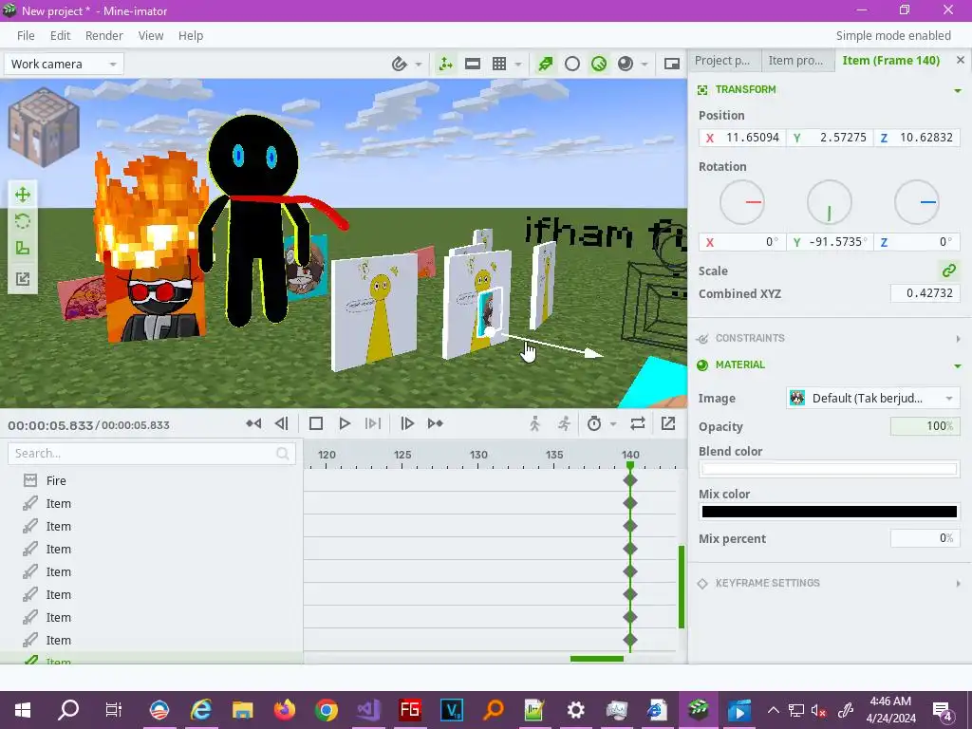Select the bottom export-arrow tool in viewport
This screenshot has height=729, width=972.
point(23,278)
